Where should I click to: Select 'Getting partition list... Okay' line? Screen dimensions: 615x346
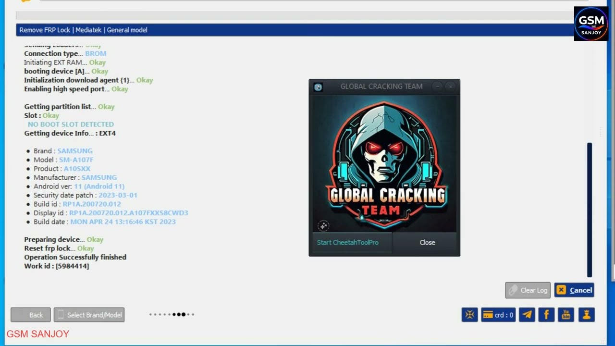69,107
